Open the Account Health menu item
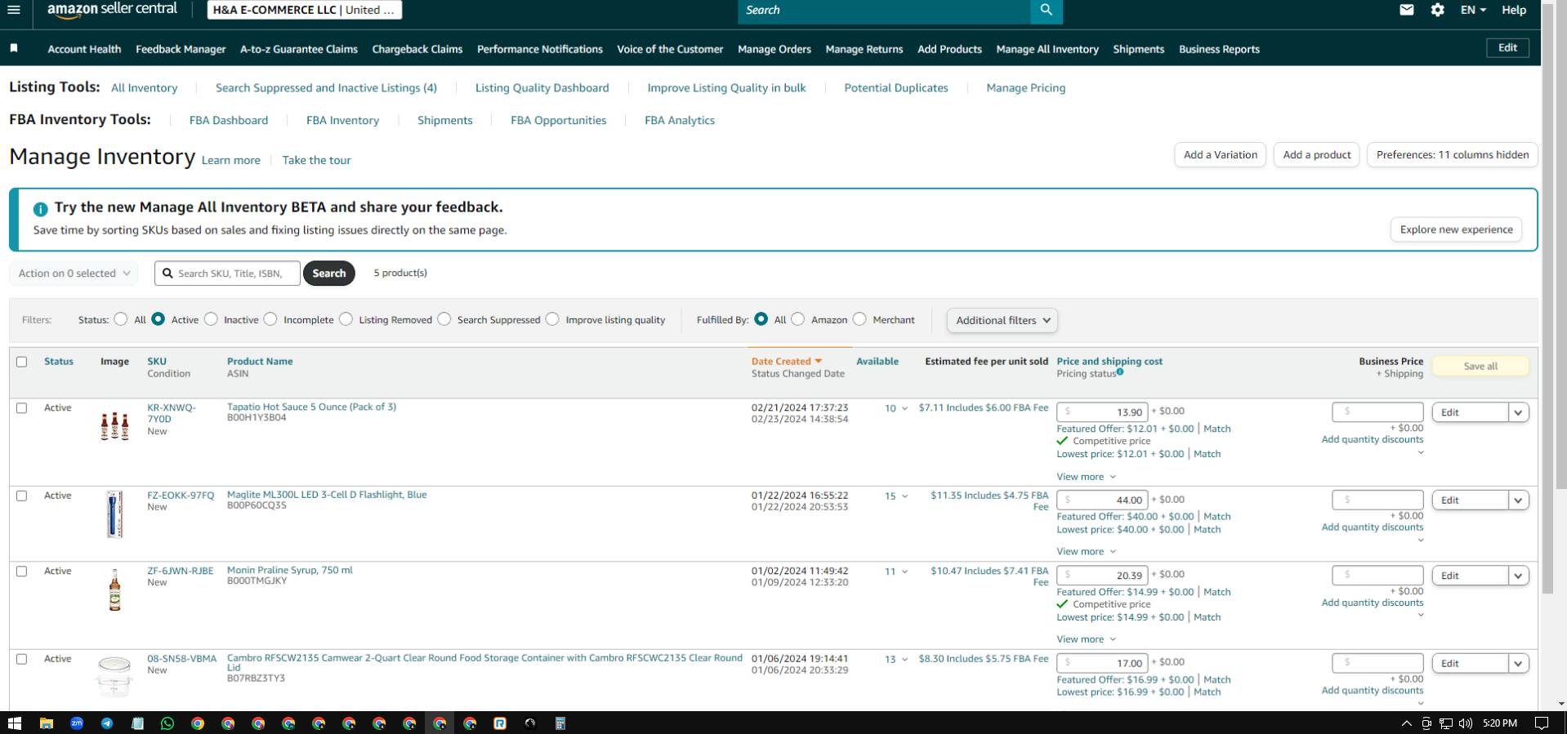The width and height of the screenshot is (1567, 734). [x=84, y=49]
